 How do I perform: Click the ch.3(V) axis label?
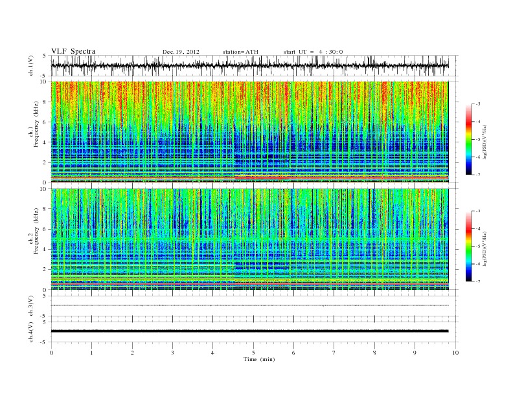(x=31, y=306)
